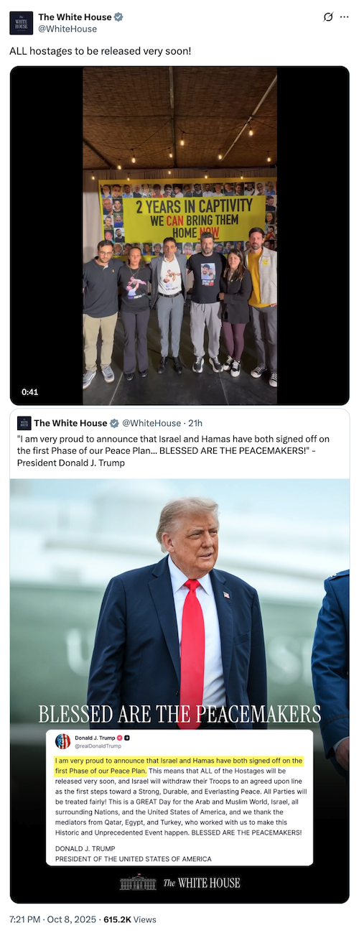Open the 7:21 PM · Oct 8, 2025 timestamp
This screenshot has height=933, width=359.
[50, 919]
